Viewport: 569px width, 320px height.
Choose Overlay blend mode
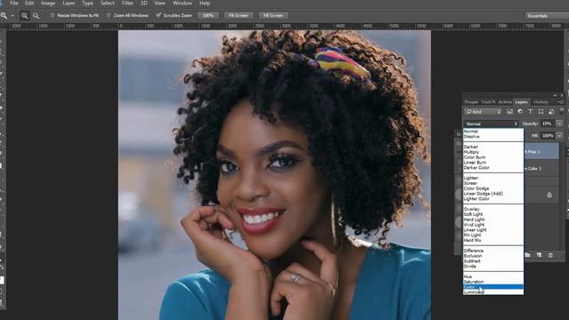click(493, 210)
